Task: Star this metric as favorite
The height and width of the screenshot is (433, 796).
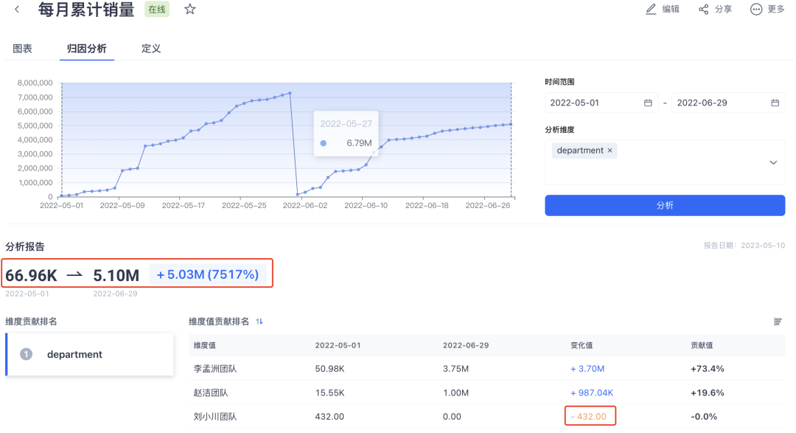Action: 190,10
